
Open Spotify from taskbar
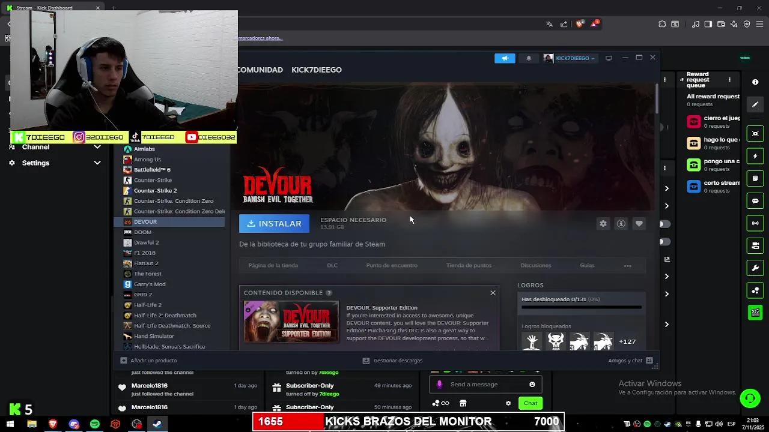pos(95,424)
